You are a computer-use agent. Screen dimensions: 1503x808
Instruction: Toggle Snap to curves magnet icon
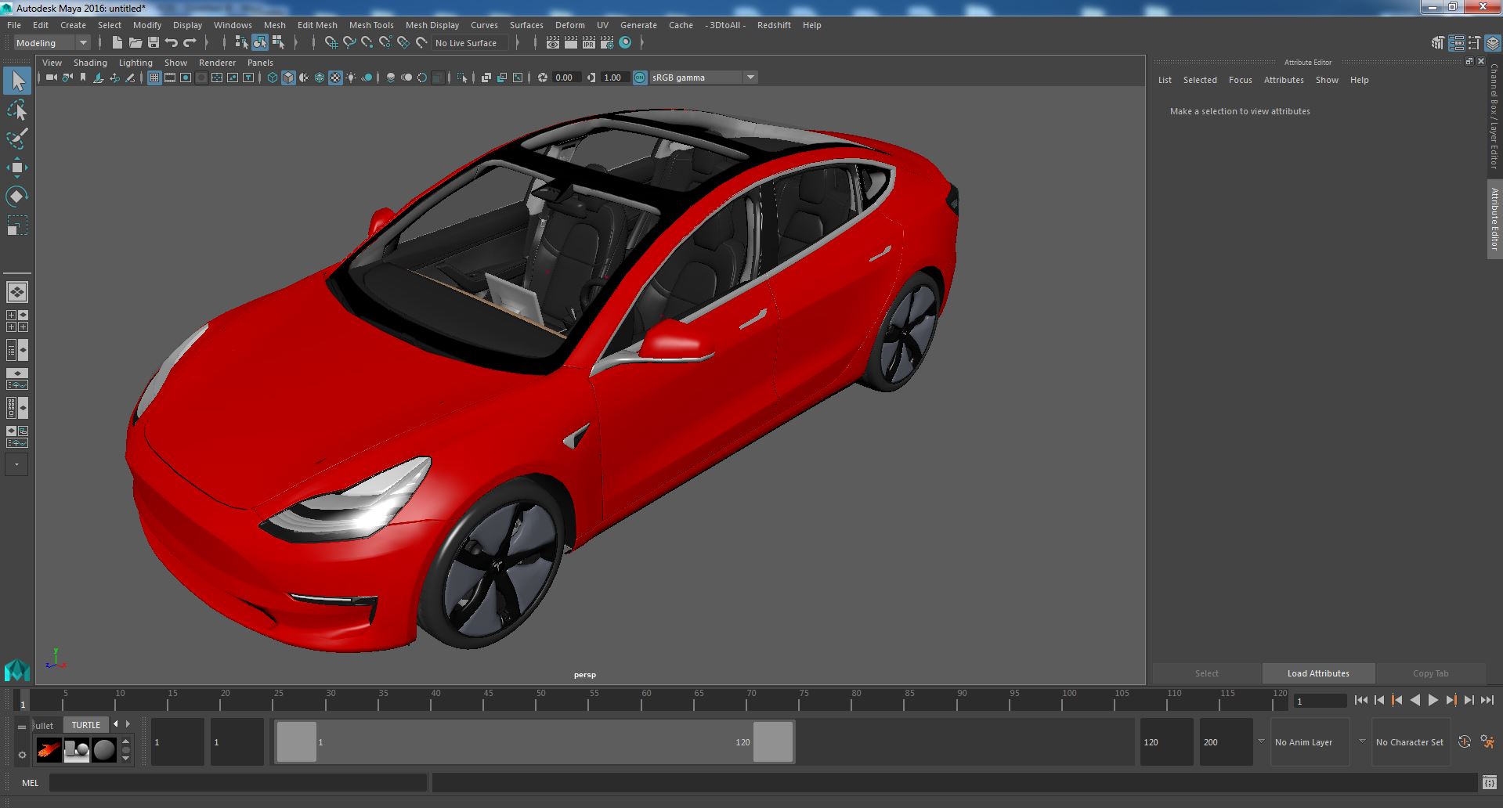349,43
